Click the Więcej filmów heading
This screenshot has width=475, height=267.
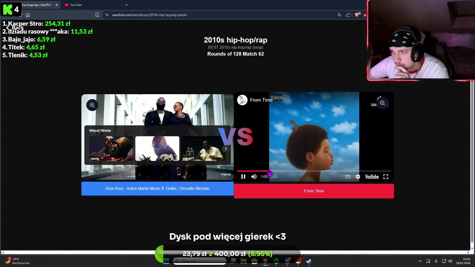[x=100, y=131]
